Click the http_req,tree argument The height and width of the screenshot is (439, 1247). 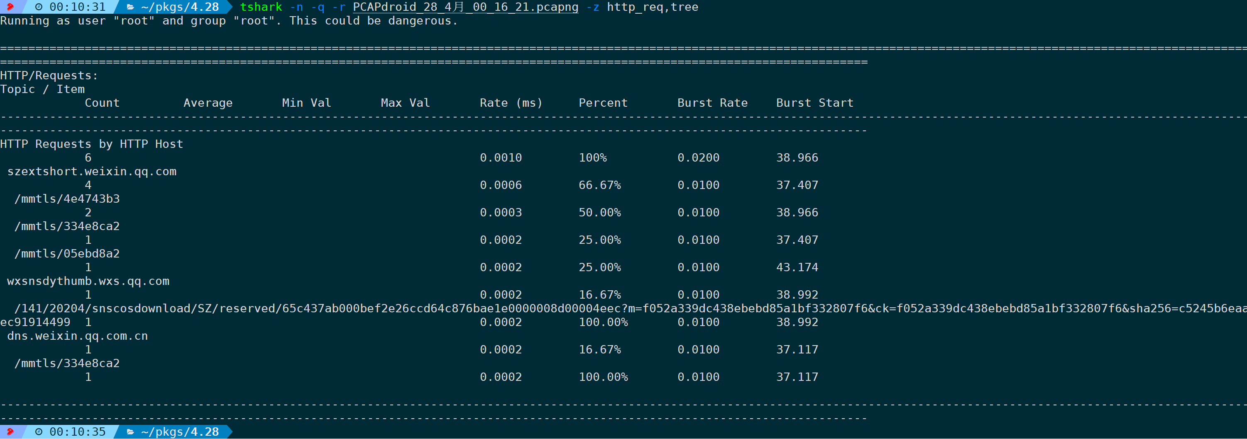[x=652, y=7]
